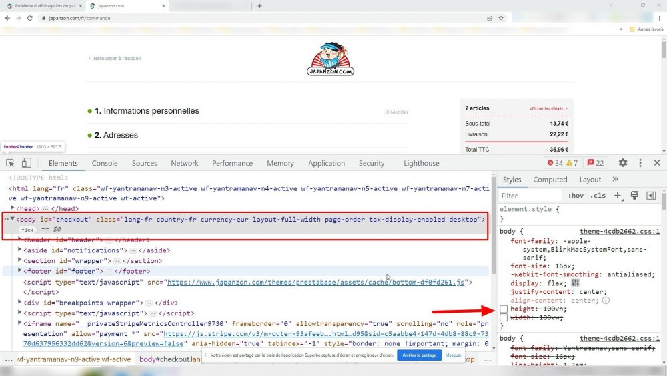The image size is (667, 376).
Task: Expand the Stripe iframe node
Action: [19, 323]
